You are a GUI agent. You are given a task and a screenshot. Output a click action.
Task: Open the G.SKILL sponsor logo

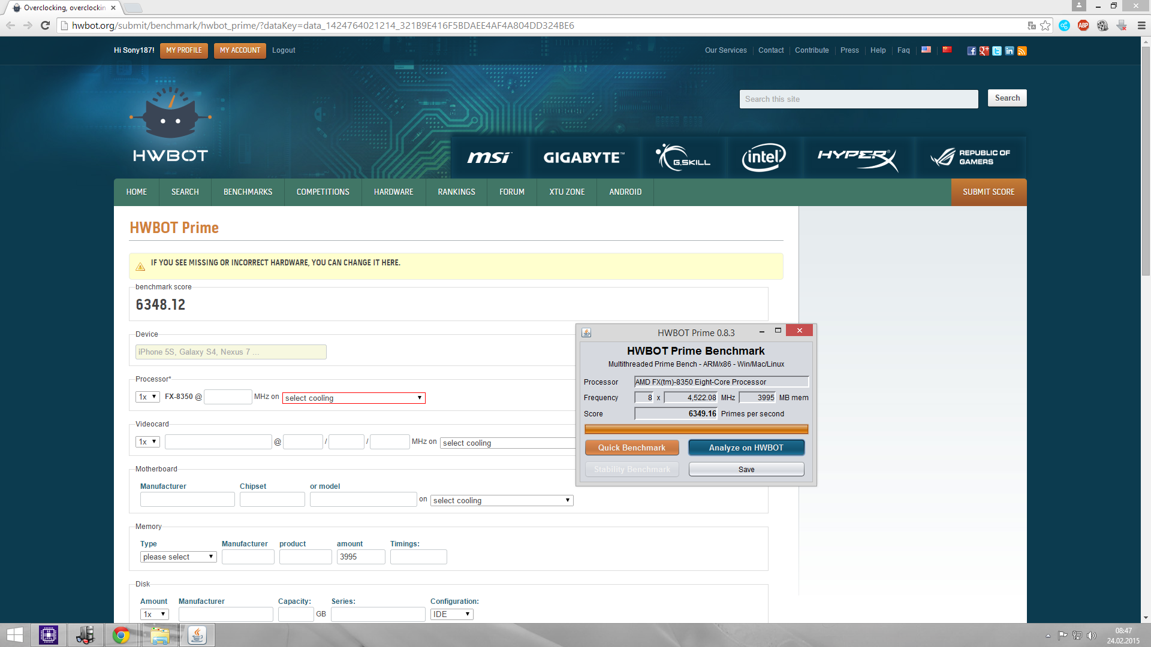[683, 158]
